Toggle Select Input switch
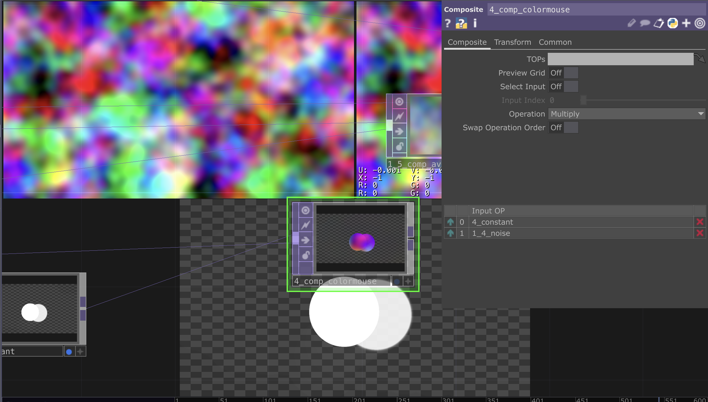This screenshot has height=402, width=708. (x=563, y=87)
